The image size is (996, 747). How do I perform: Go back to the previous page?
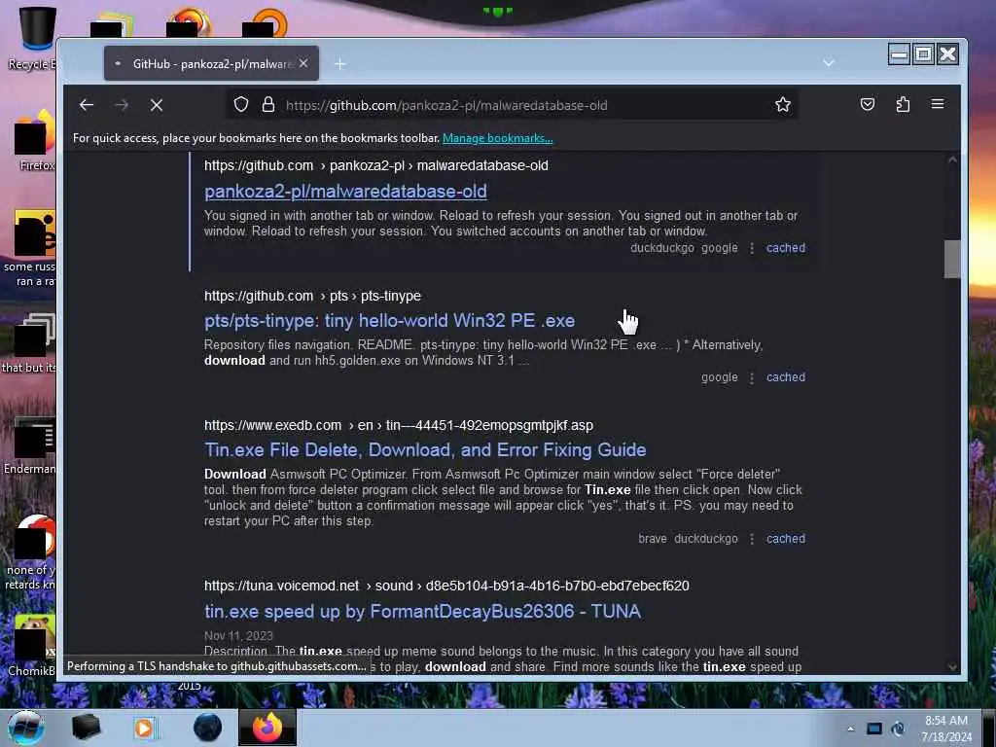(87, 105)
